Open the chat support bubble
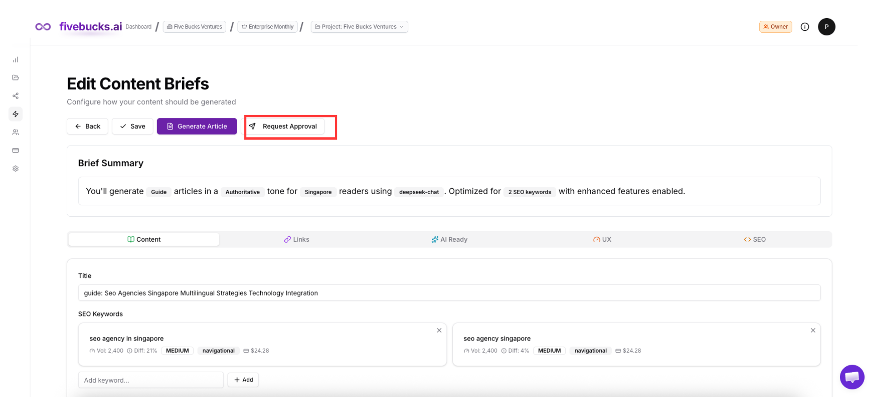The height and width of the screenshot is (408, 872). [x=852, y=377]
